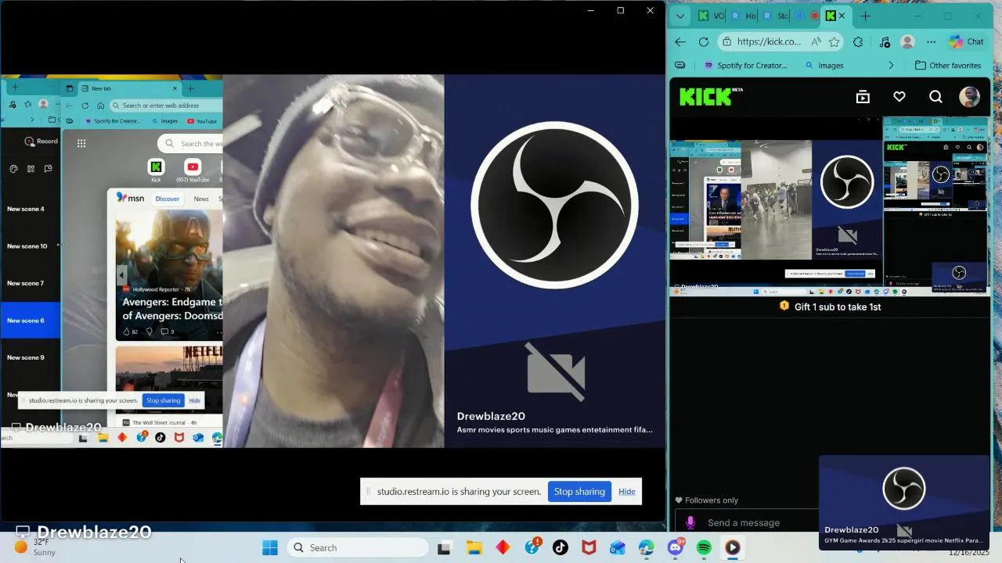Open Spotify from the taskbar
1002x563 pixels.
tap(704, 547)
